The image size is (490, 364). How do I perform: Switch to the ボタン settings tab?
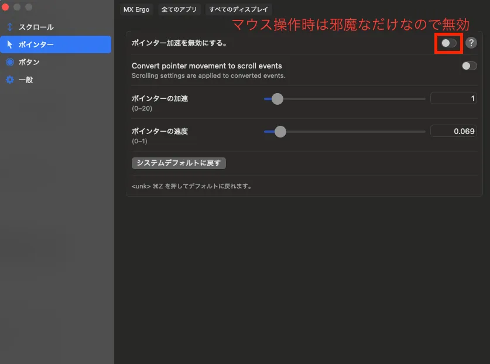tap(29, 62)
